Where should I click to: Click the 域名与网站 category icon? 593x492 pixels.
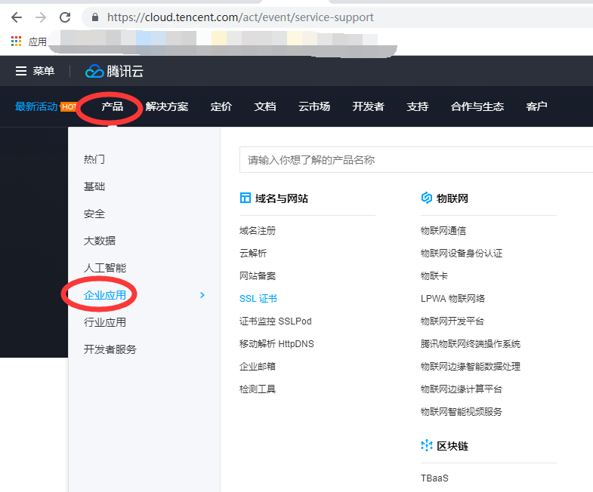pos(245,198)
